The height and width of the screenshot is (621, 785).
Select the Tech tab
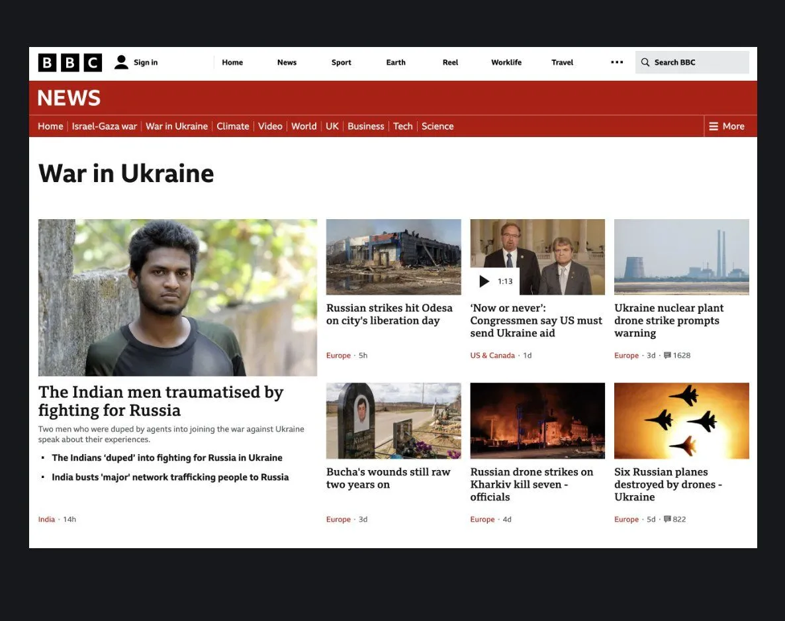(403, 126)
